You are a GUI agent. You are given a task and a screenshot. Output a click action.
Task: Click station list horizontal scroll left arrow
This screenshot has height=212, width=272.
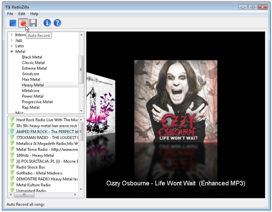(x=11, y=195)
